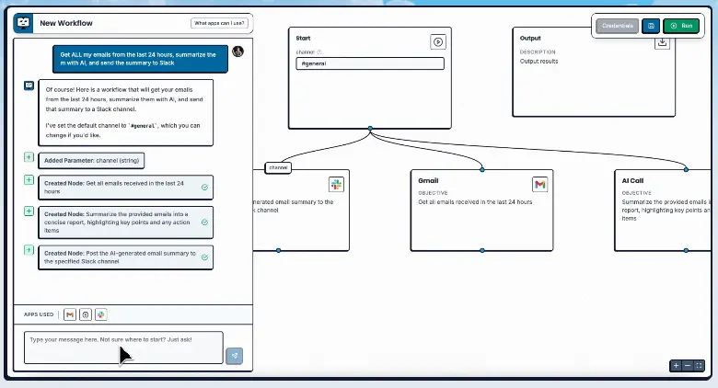
Task: Click the Slack logo on the Slack node
Action: pyautogui.click(x=337, y=185)
